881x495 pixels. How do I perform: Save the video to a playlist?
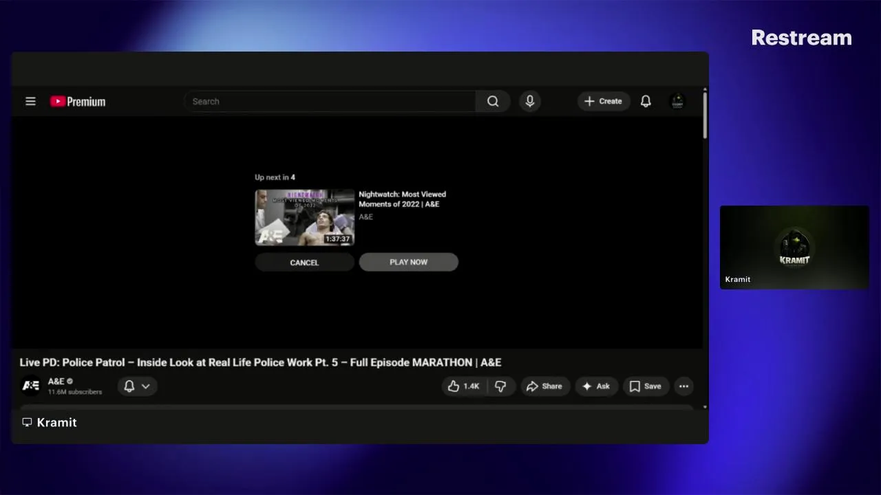[x=646, y=386]
